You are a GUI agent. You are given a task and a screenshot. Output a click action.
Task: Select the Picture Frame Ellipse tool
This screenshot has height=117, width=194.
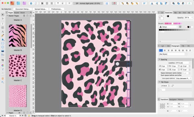click(3, 47)
